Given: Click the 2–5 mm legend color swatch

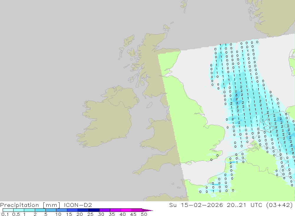Looking at the screenshot, I should (40, 210).
